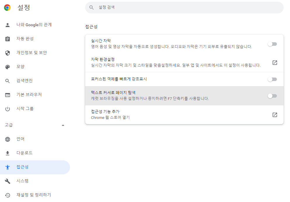Open 나와 Google의 관계 settings section
This screenshot has height=202, width=290.
[x=35, y=25]
